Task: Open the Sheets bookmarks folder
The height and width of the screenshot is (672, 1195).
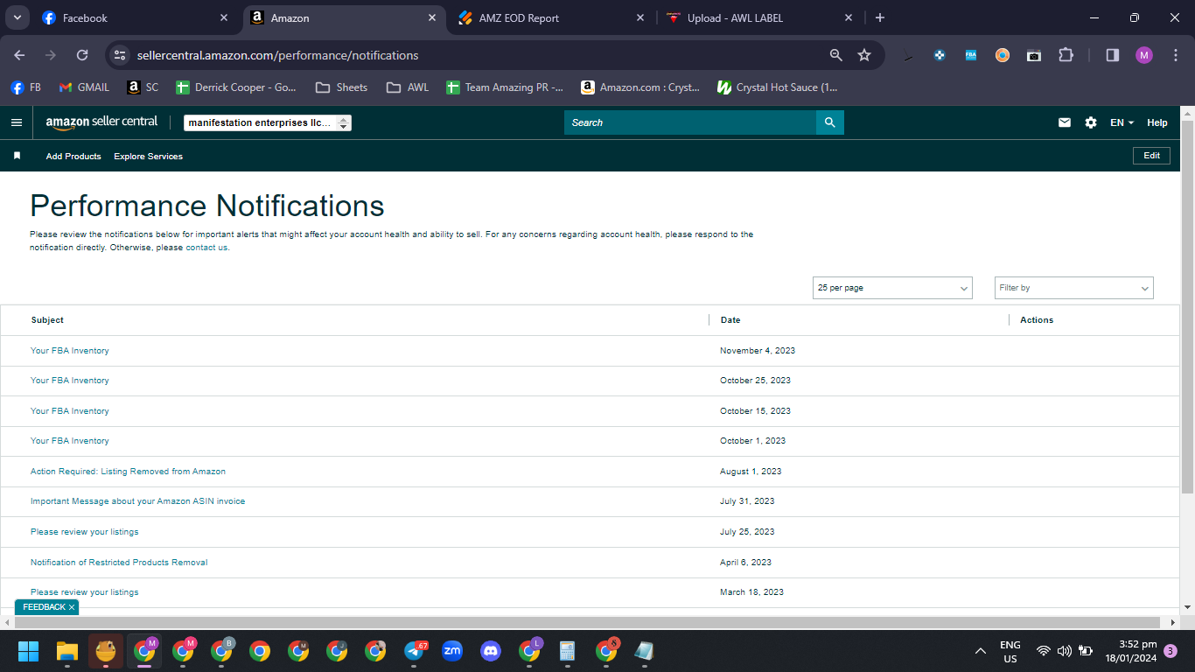Action: point(341,87)
